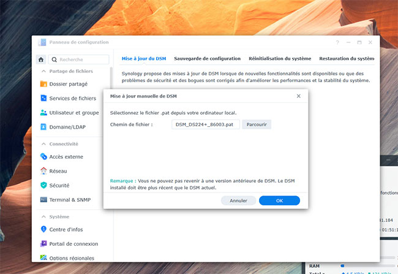Viewport: 398px width, 274px height.
Task: Maximize the Panneau de configuration window
Action: coord(359,42)
